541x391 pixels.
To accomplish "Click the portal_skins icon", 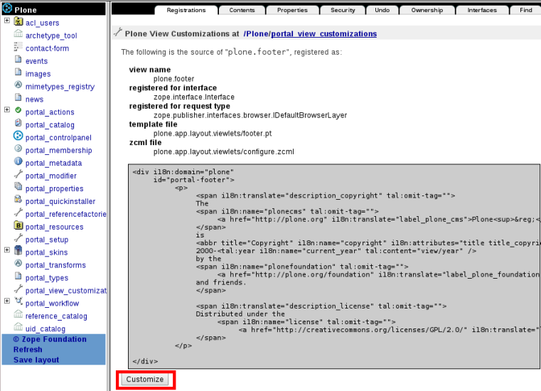I will tap(18, 252).
